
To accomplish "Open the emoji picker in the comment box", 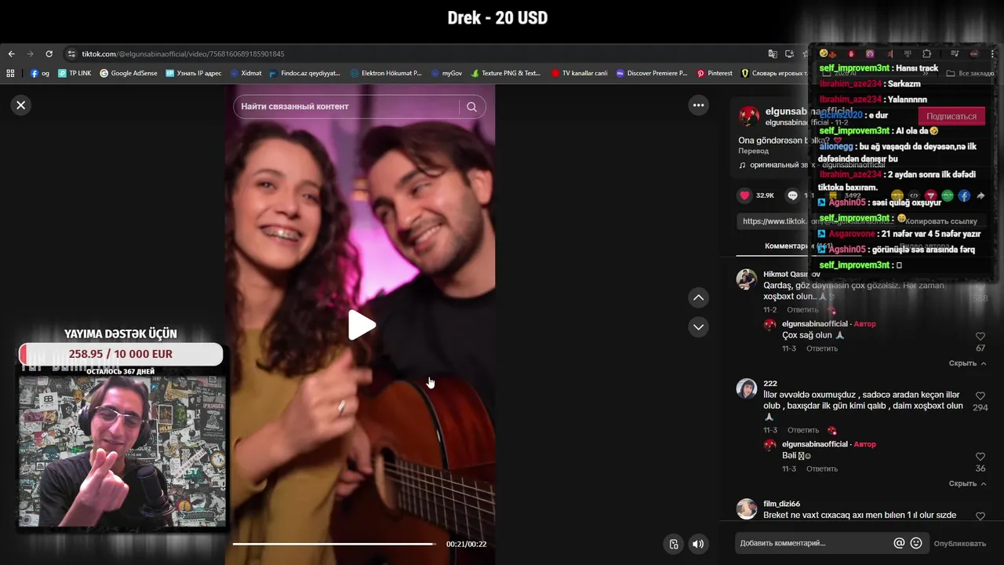I will click(x=916, y=543).
